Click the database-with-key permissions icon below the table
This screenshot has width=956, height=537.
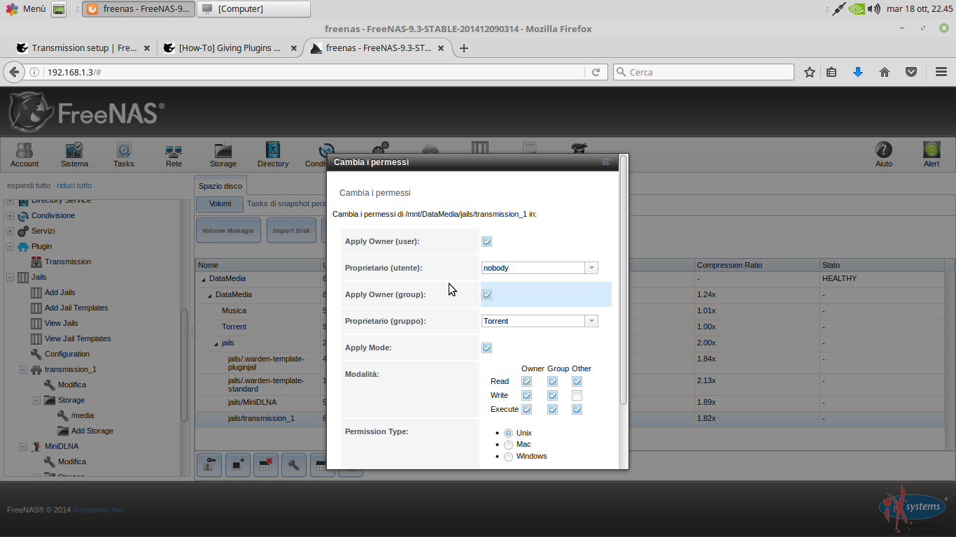(x=209, y=464)
